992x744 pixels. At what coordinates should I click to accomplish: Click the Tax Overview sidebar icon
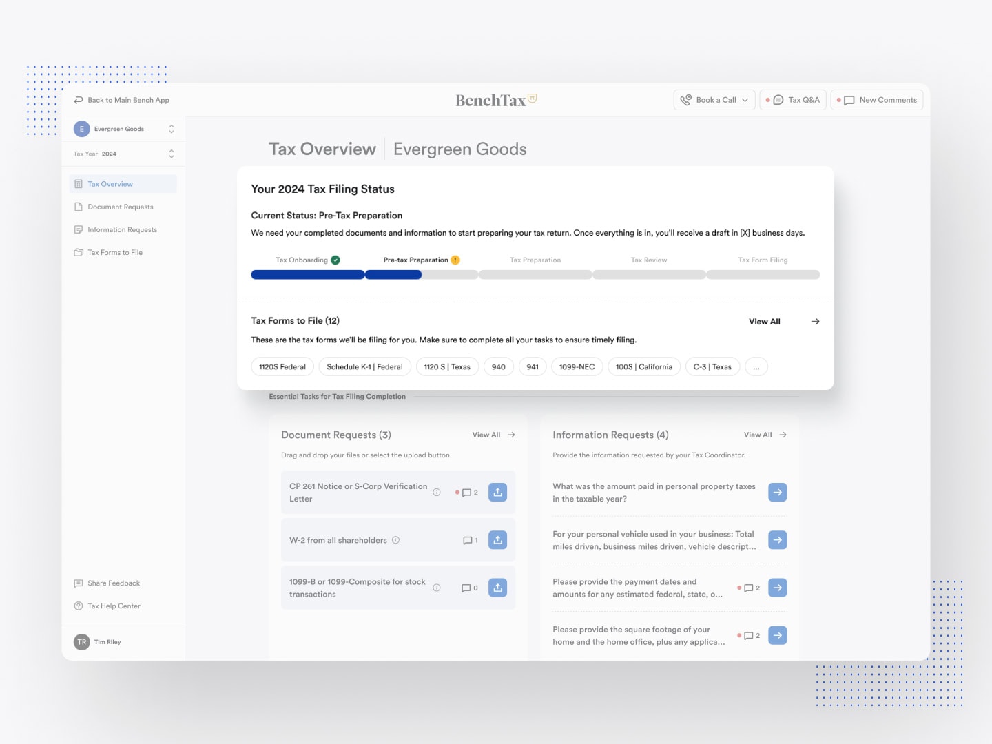79,184
